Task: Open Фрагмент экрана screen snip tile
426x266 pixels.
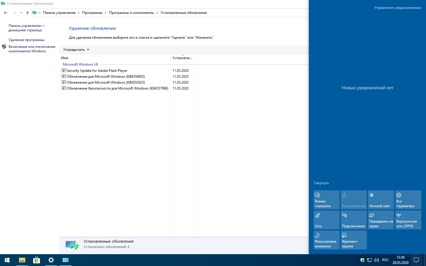Action: [354, 240]
